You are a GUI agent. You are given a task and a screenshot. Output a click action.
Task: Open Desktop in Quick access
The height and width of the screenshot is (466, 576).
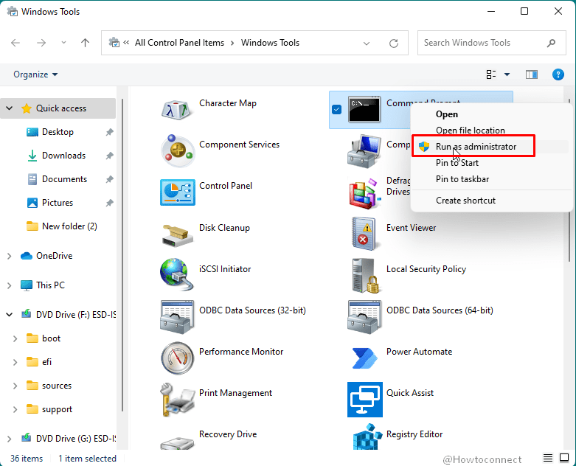pyautogui.click(x=58, y=132)
